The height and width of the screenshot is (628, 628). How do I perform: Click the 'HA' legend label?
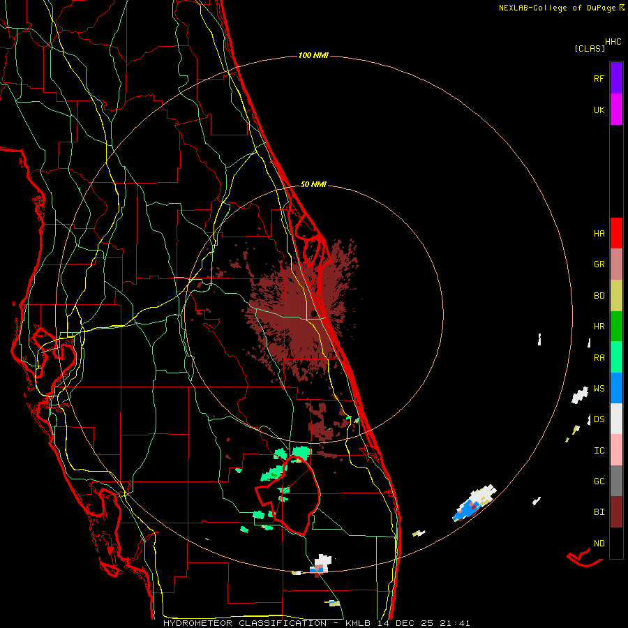(599, 233)
